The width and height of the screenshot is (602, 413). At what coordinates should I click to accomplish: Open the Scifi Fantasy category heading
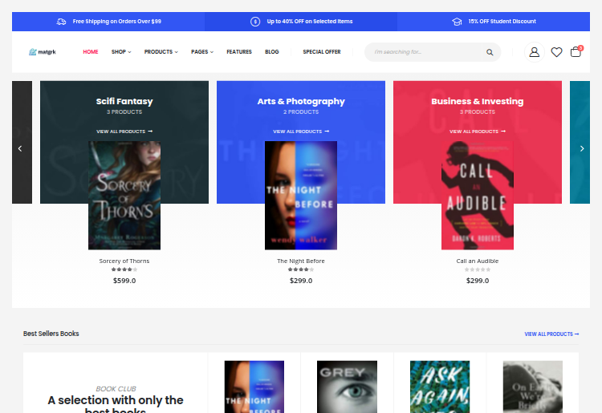pos(124,101)
